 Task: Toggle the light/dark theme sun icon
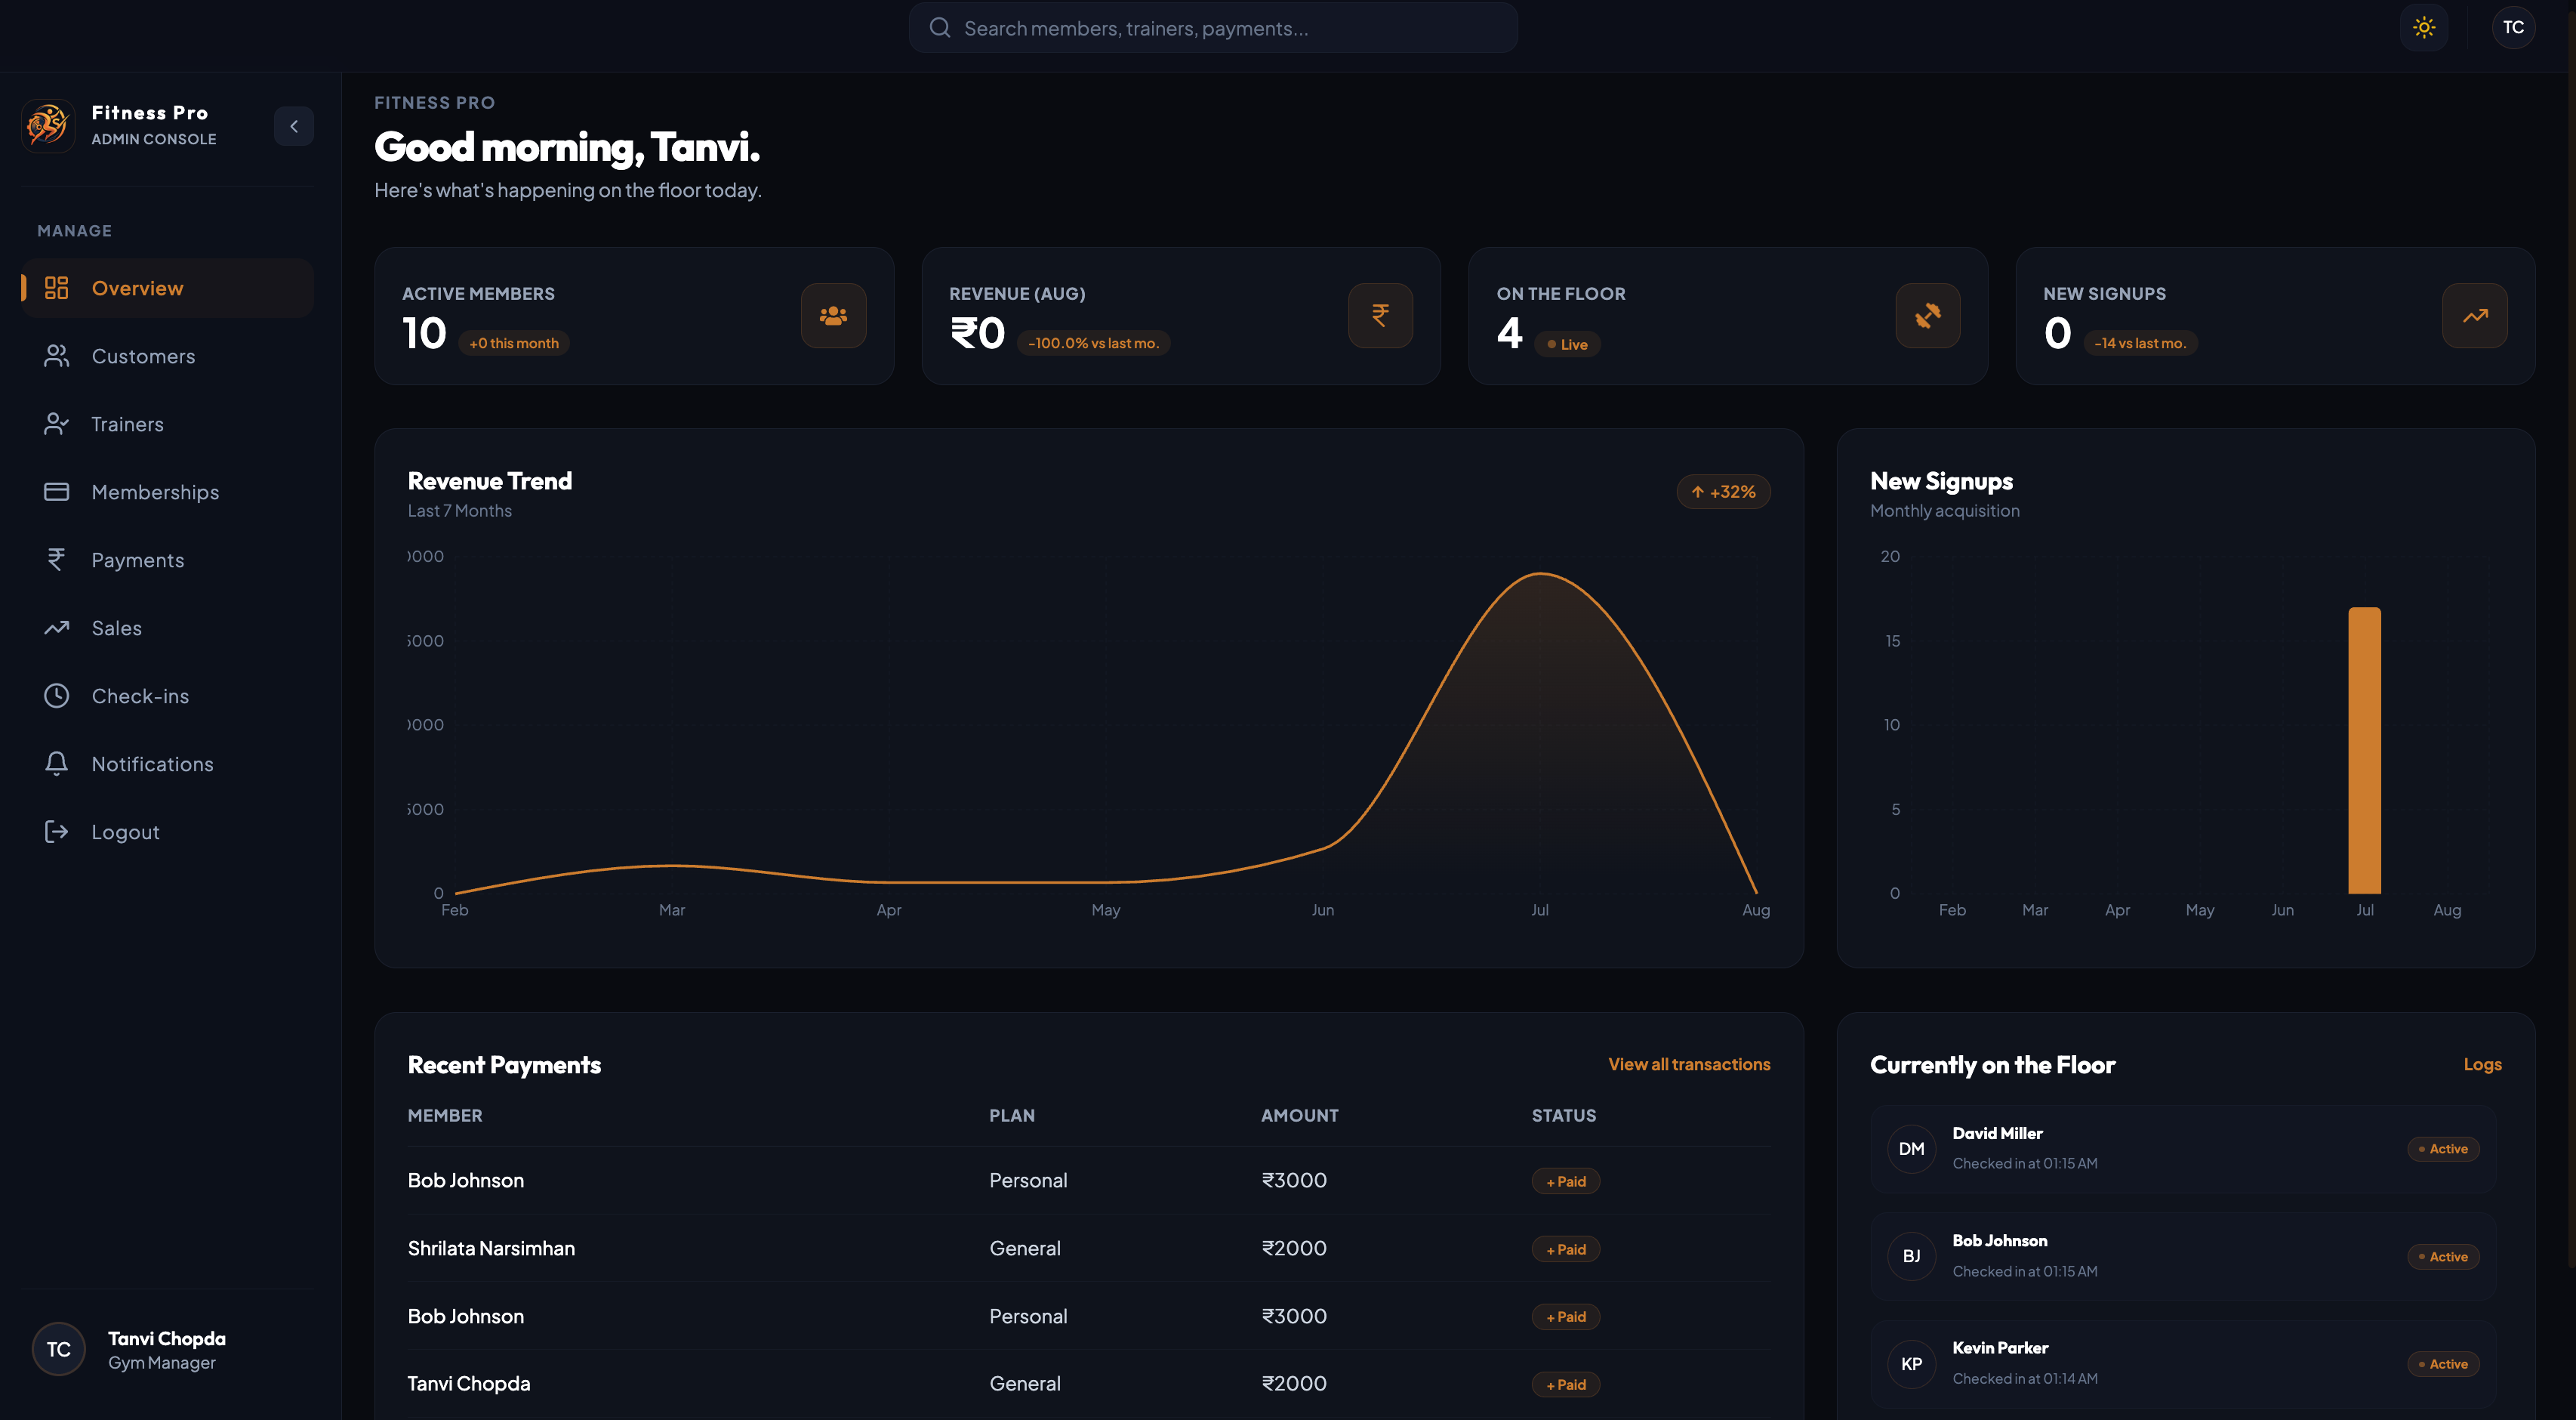point(2423,28)
